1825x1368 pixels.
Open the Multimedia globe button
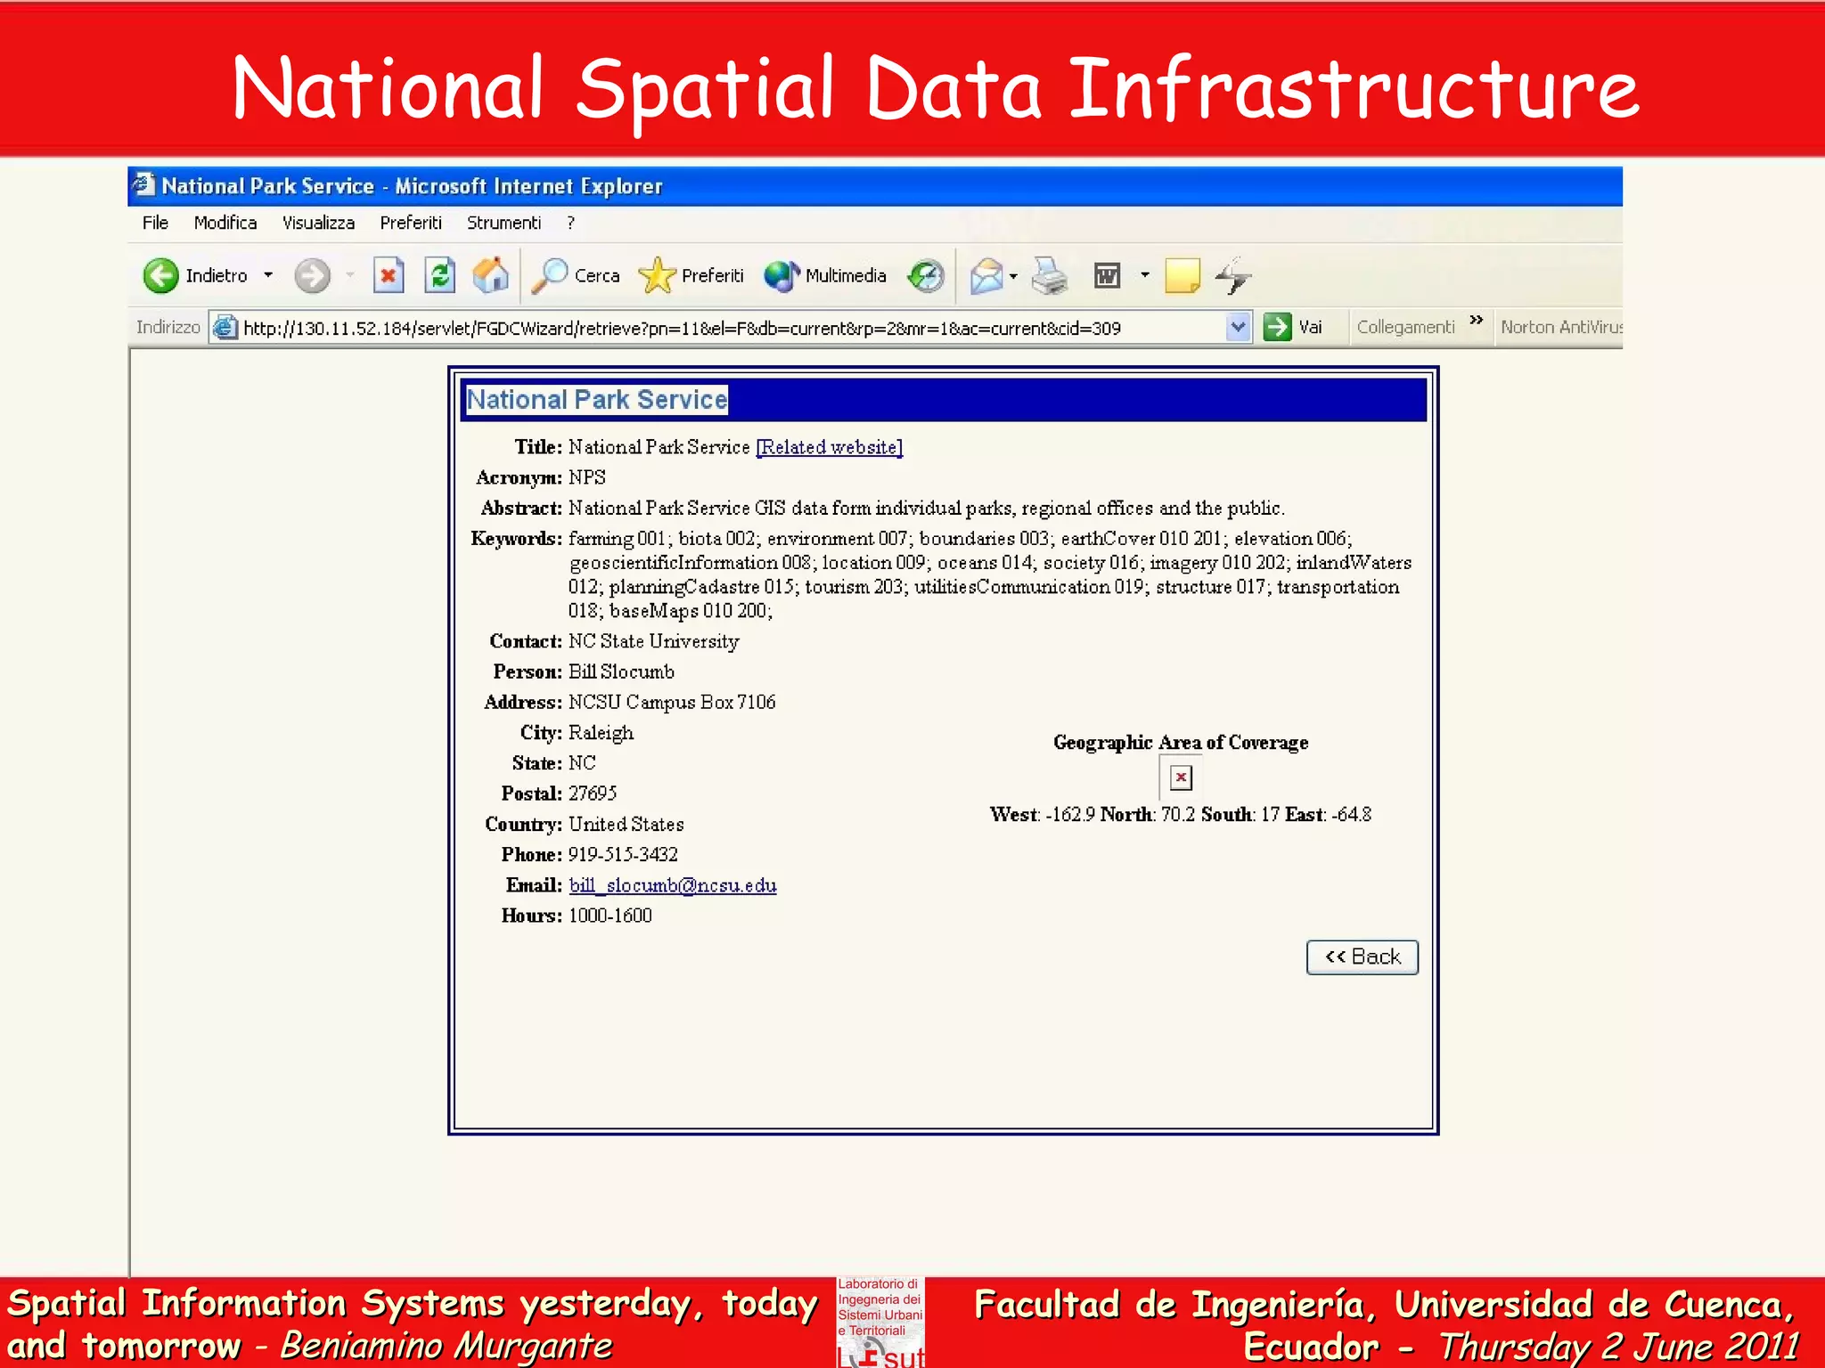click(x=825, y=276)
